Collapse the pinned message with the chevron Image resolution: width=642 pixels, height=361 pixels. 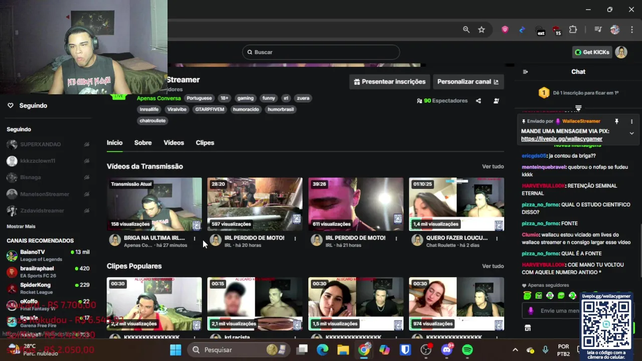coord(631,133)
